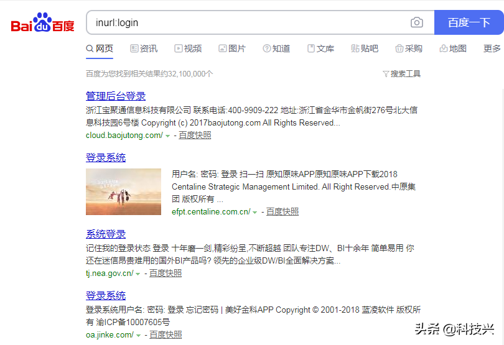504x345 pixels.
Task: Expand dropdown arrow next to tj.nea.gov.cn
Action: 138,274
